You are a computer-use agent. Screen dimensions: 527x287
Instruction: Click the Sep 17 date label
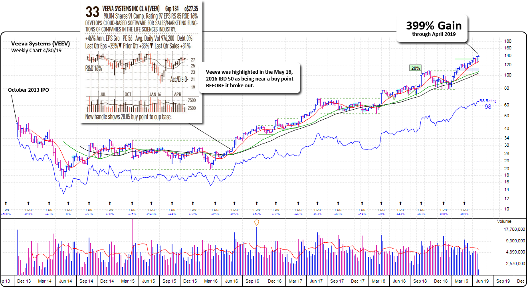[337, 281]
